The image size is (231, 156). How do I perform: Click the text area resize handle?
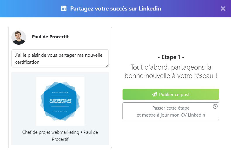click(x=107, y=66)
